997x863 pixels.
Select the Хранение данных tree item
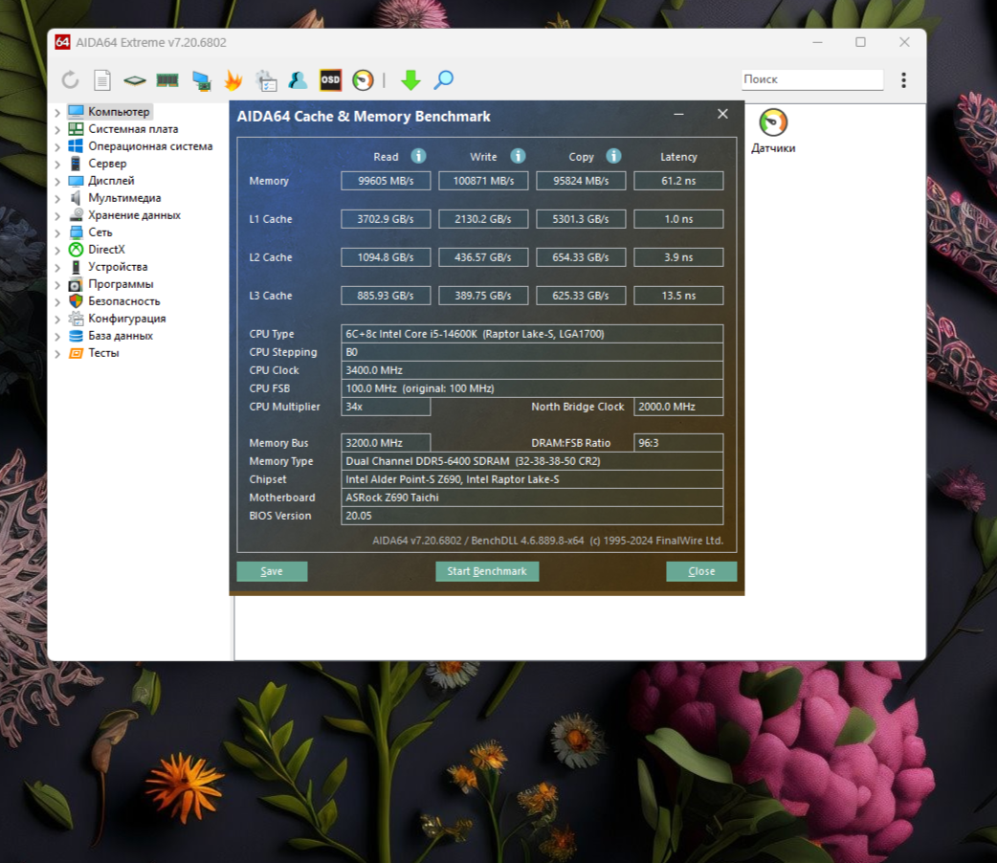[134, 215]
